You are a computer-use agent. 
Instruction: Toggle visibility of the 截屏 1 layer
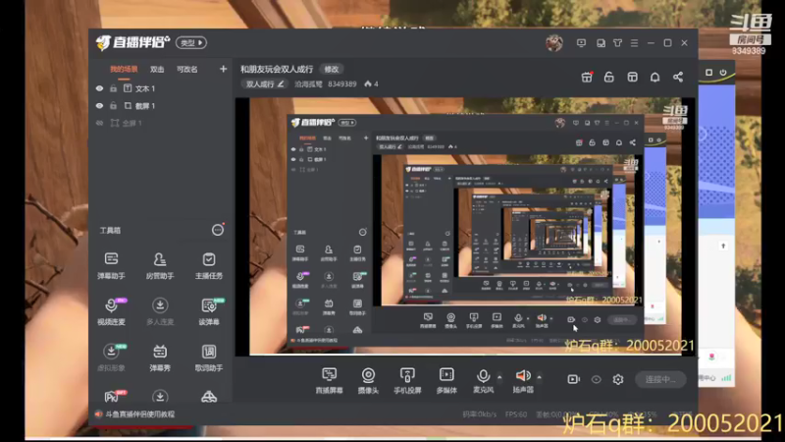tap(100, 106)
